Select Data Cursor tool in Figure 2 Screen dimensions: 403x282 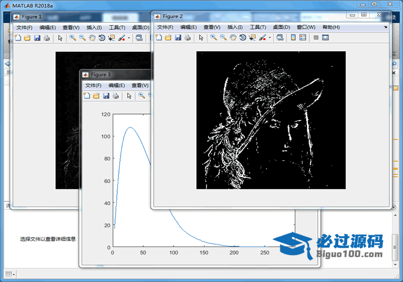(x=253, y=38)
